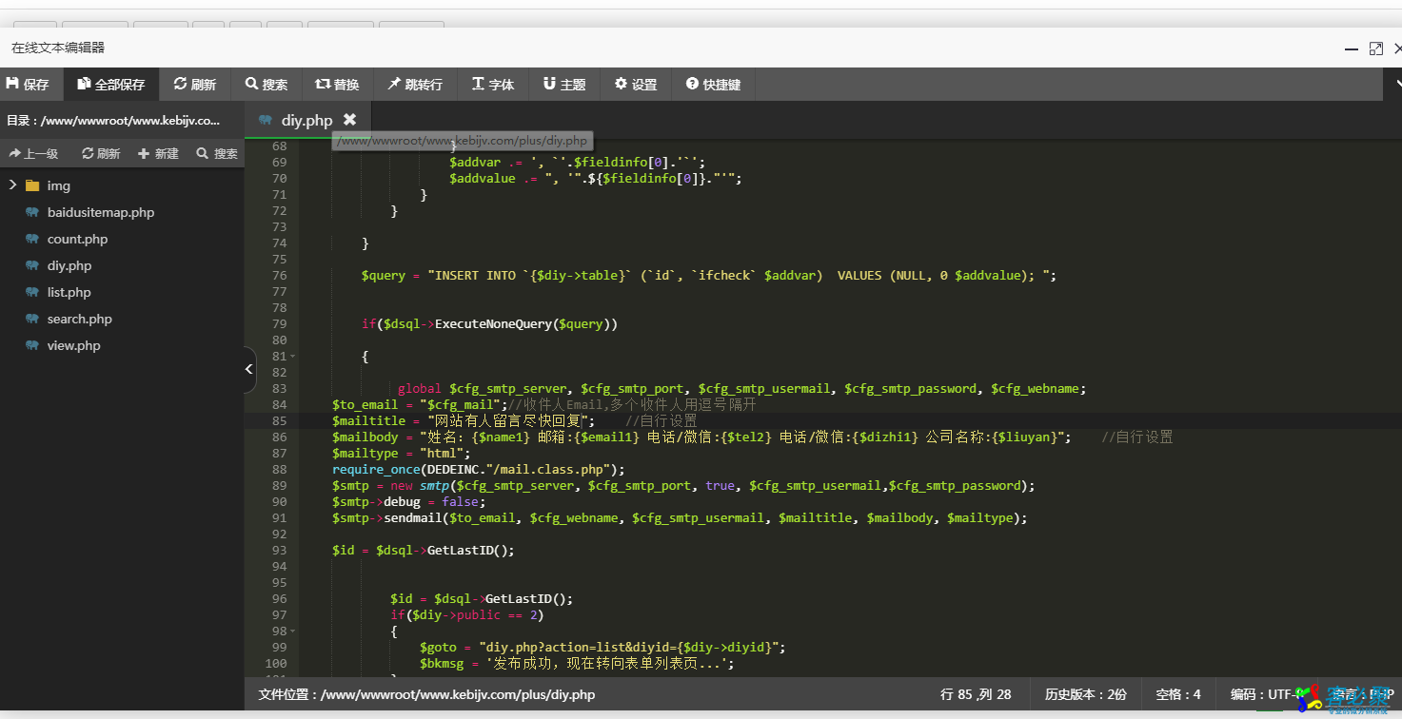Click the directory path 目录:/www/wwwroot/www.kebijv.co...
The image size is (1402, 719).
click(113, 121)
